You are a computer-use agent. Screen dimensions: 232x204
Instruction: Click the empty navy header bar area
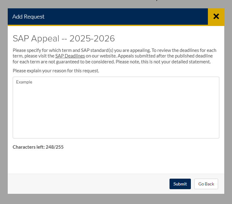pos(124,17)
